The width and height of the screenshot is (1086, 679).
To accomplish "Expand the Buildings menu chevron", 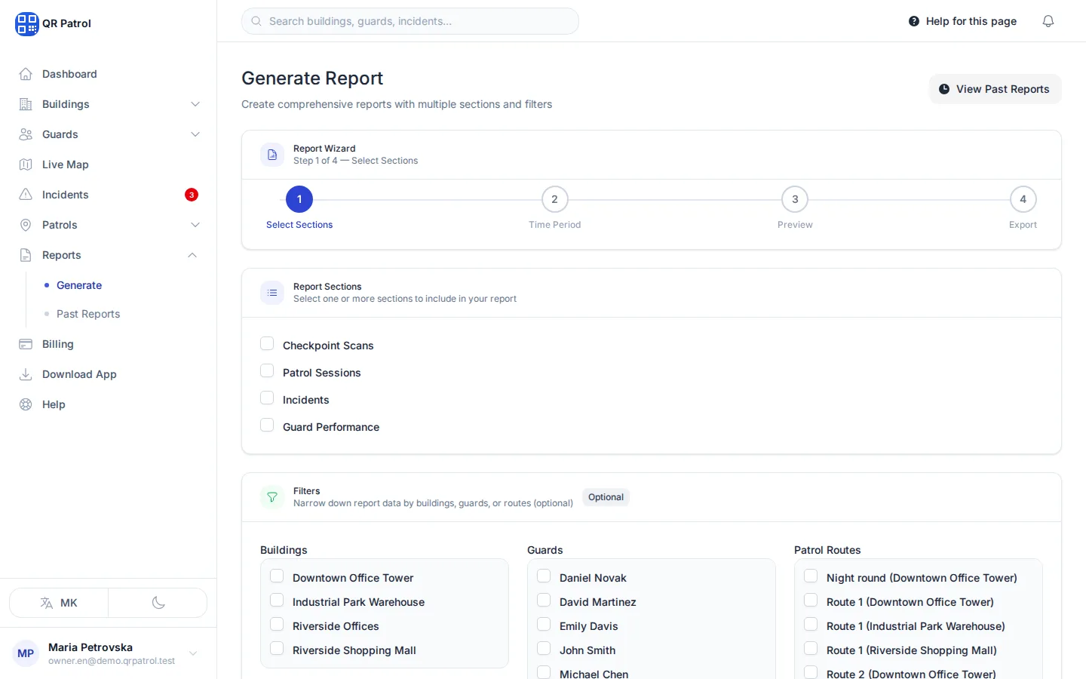I will coord(195,104).
